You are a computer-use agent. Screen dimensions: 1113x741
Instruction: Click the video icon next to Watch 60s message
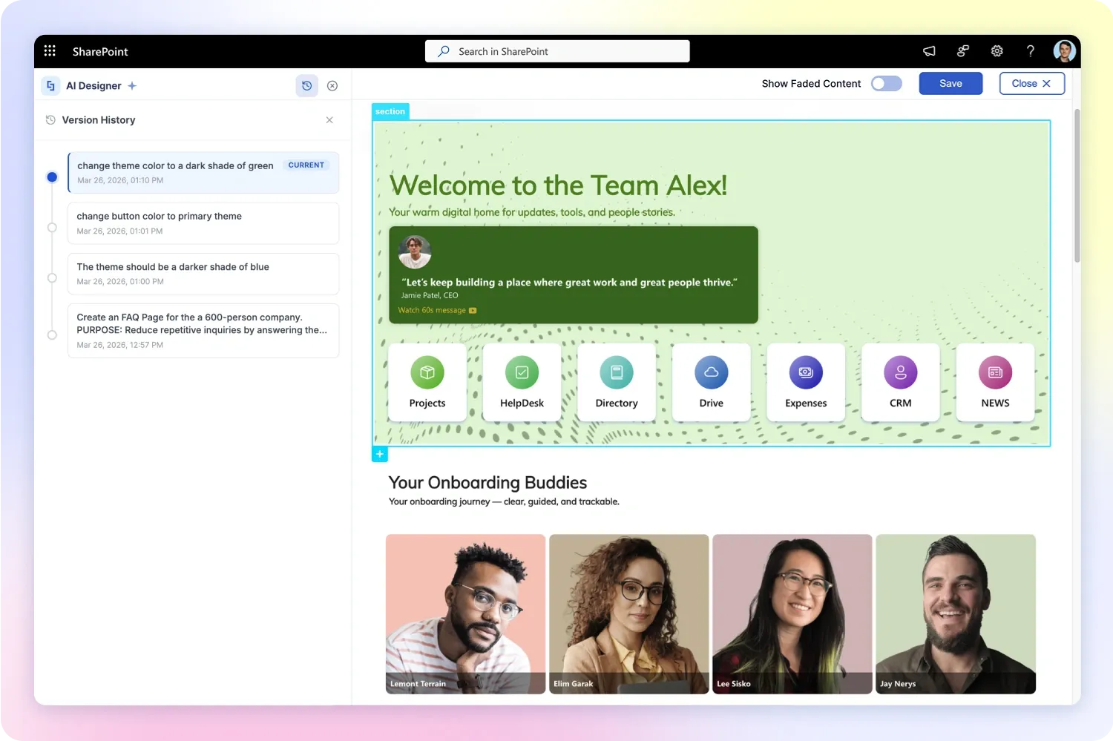coord(473,311)
